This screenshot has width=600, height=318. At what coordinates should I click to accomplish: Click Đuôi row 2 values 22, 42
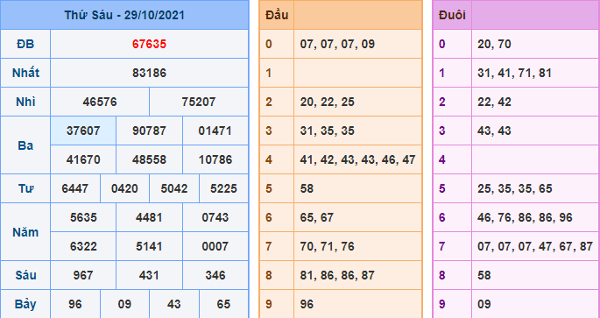point(494,102)
